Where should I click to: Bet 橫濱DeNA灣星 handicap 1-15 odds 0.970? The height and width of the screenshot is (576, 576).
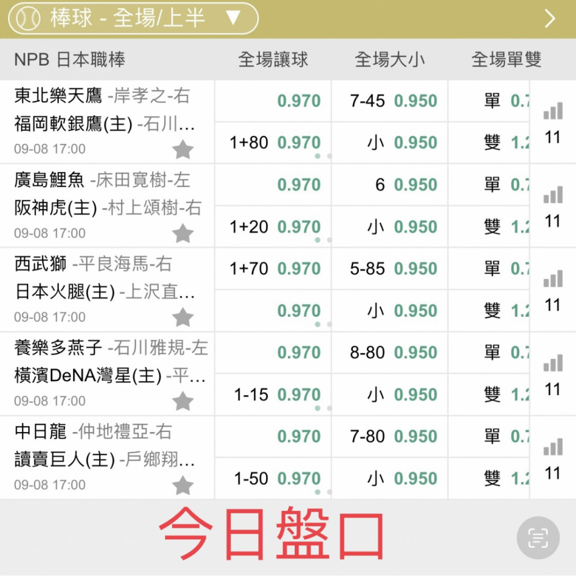click(x=273, y=395)
